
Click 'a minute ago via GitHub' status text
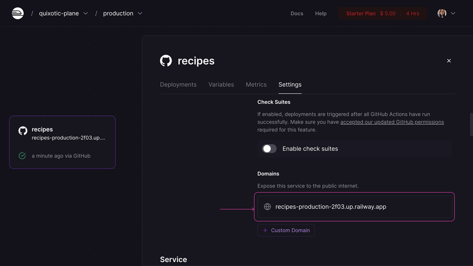pos(61,156)
